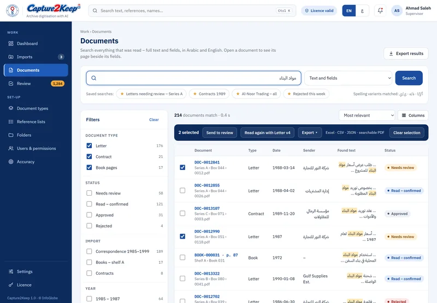Switch language to Arabic ع

pos(362,10)
